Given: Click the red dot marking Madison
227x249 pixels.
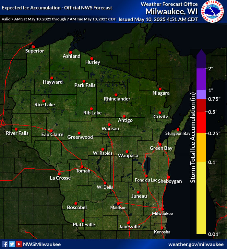Looking at the screenshot, I should (118, 203).
